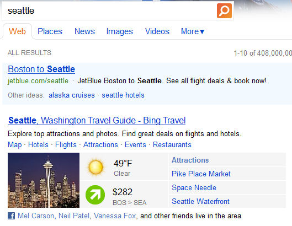Open the Images tab
The width and height of the screenshot is (292, 226).
120,31
